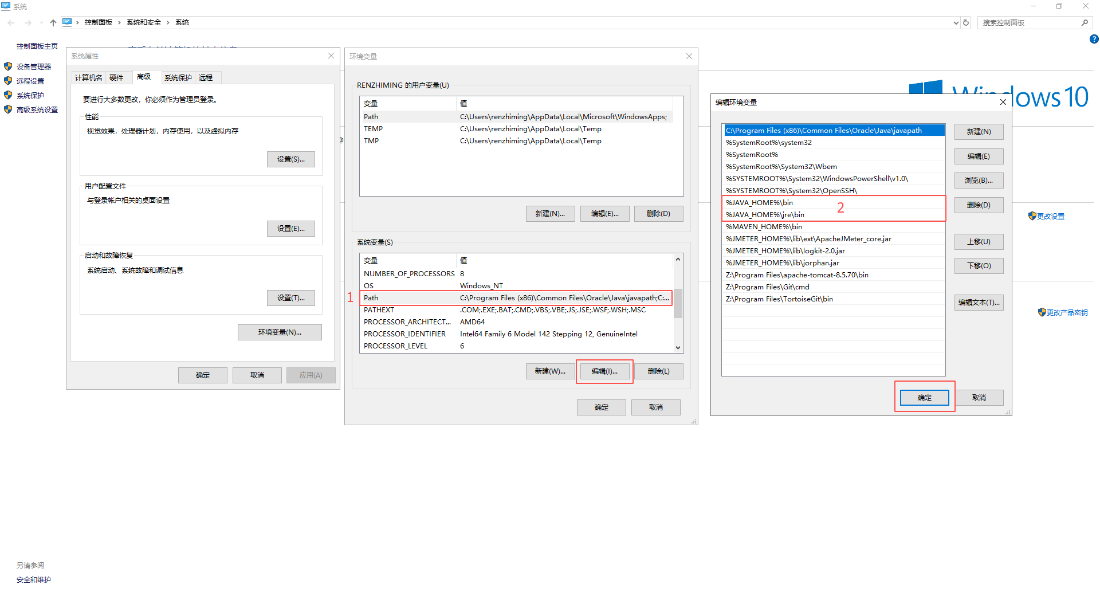
Task: Click 确定 in the 系统属性 dialog
Action: pos(203,375)
